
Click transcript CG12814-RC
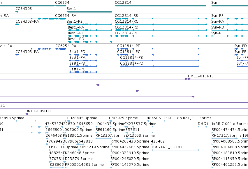[x=126, y=22]
